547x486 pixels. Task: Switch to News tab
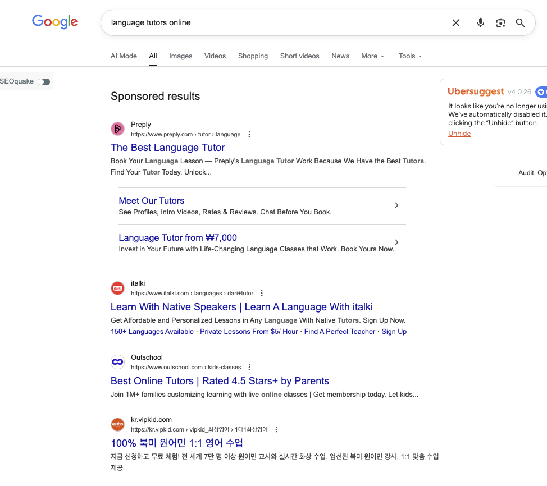(x=340, y=56)
